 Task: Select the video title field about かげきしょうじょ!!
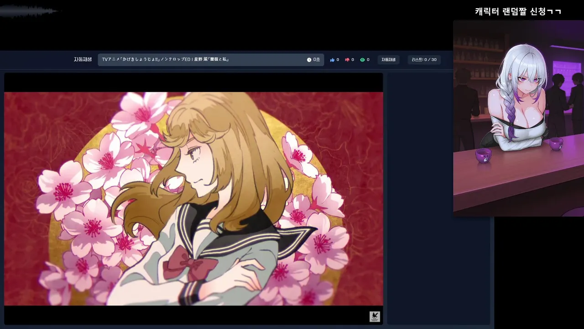[x=211, y=60]
